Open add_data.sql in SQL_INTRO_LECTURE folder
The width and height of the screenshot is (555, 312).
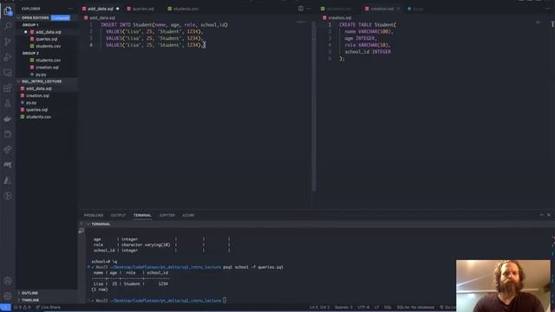tap(38, 88)
